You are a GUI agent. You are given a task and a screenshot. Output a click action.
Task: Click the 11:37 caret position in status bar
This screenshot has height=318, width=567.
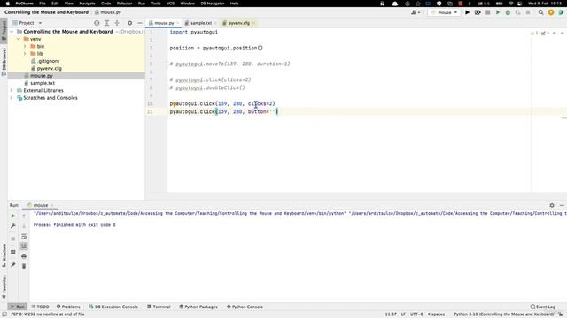[391, 314]
